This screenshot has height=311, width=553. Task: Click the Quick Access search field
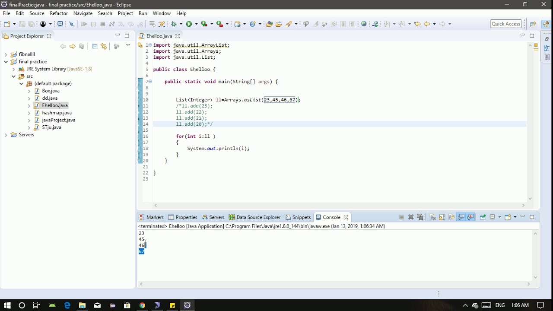coord(506,24)
